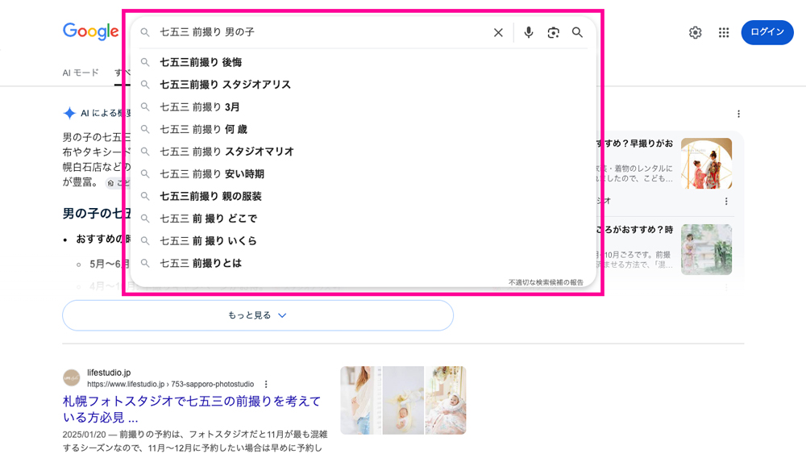Expand AI overview with もっと見る

pos(258,315)
